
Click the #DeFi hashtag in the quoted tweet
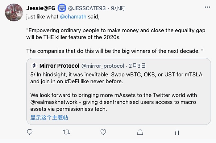pyautogui.click(x=72, y=81)
